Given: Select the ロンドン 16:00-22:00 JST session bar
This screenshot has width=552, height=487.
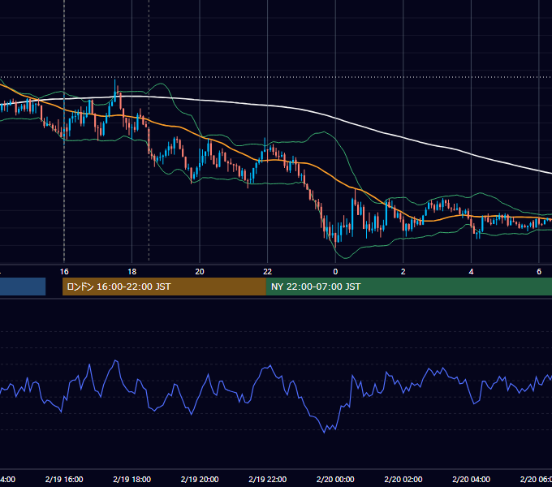Looking at the screenshot, I should [164, 287].
